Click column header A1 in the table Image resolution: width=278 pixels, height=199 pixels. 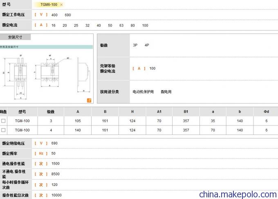coord(159,112)
